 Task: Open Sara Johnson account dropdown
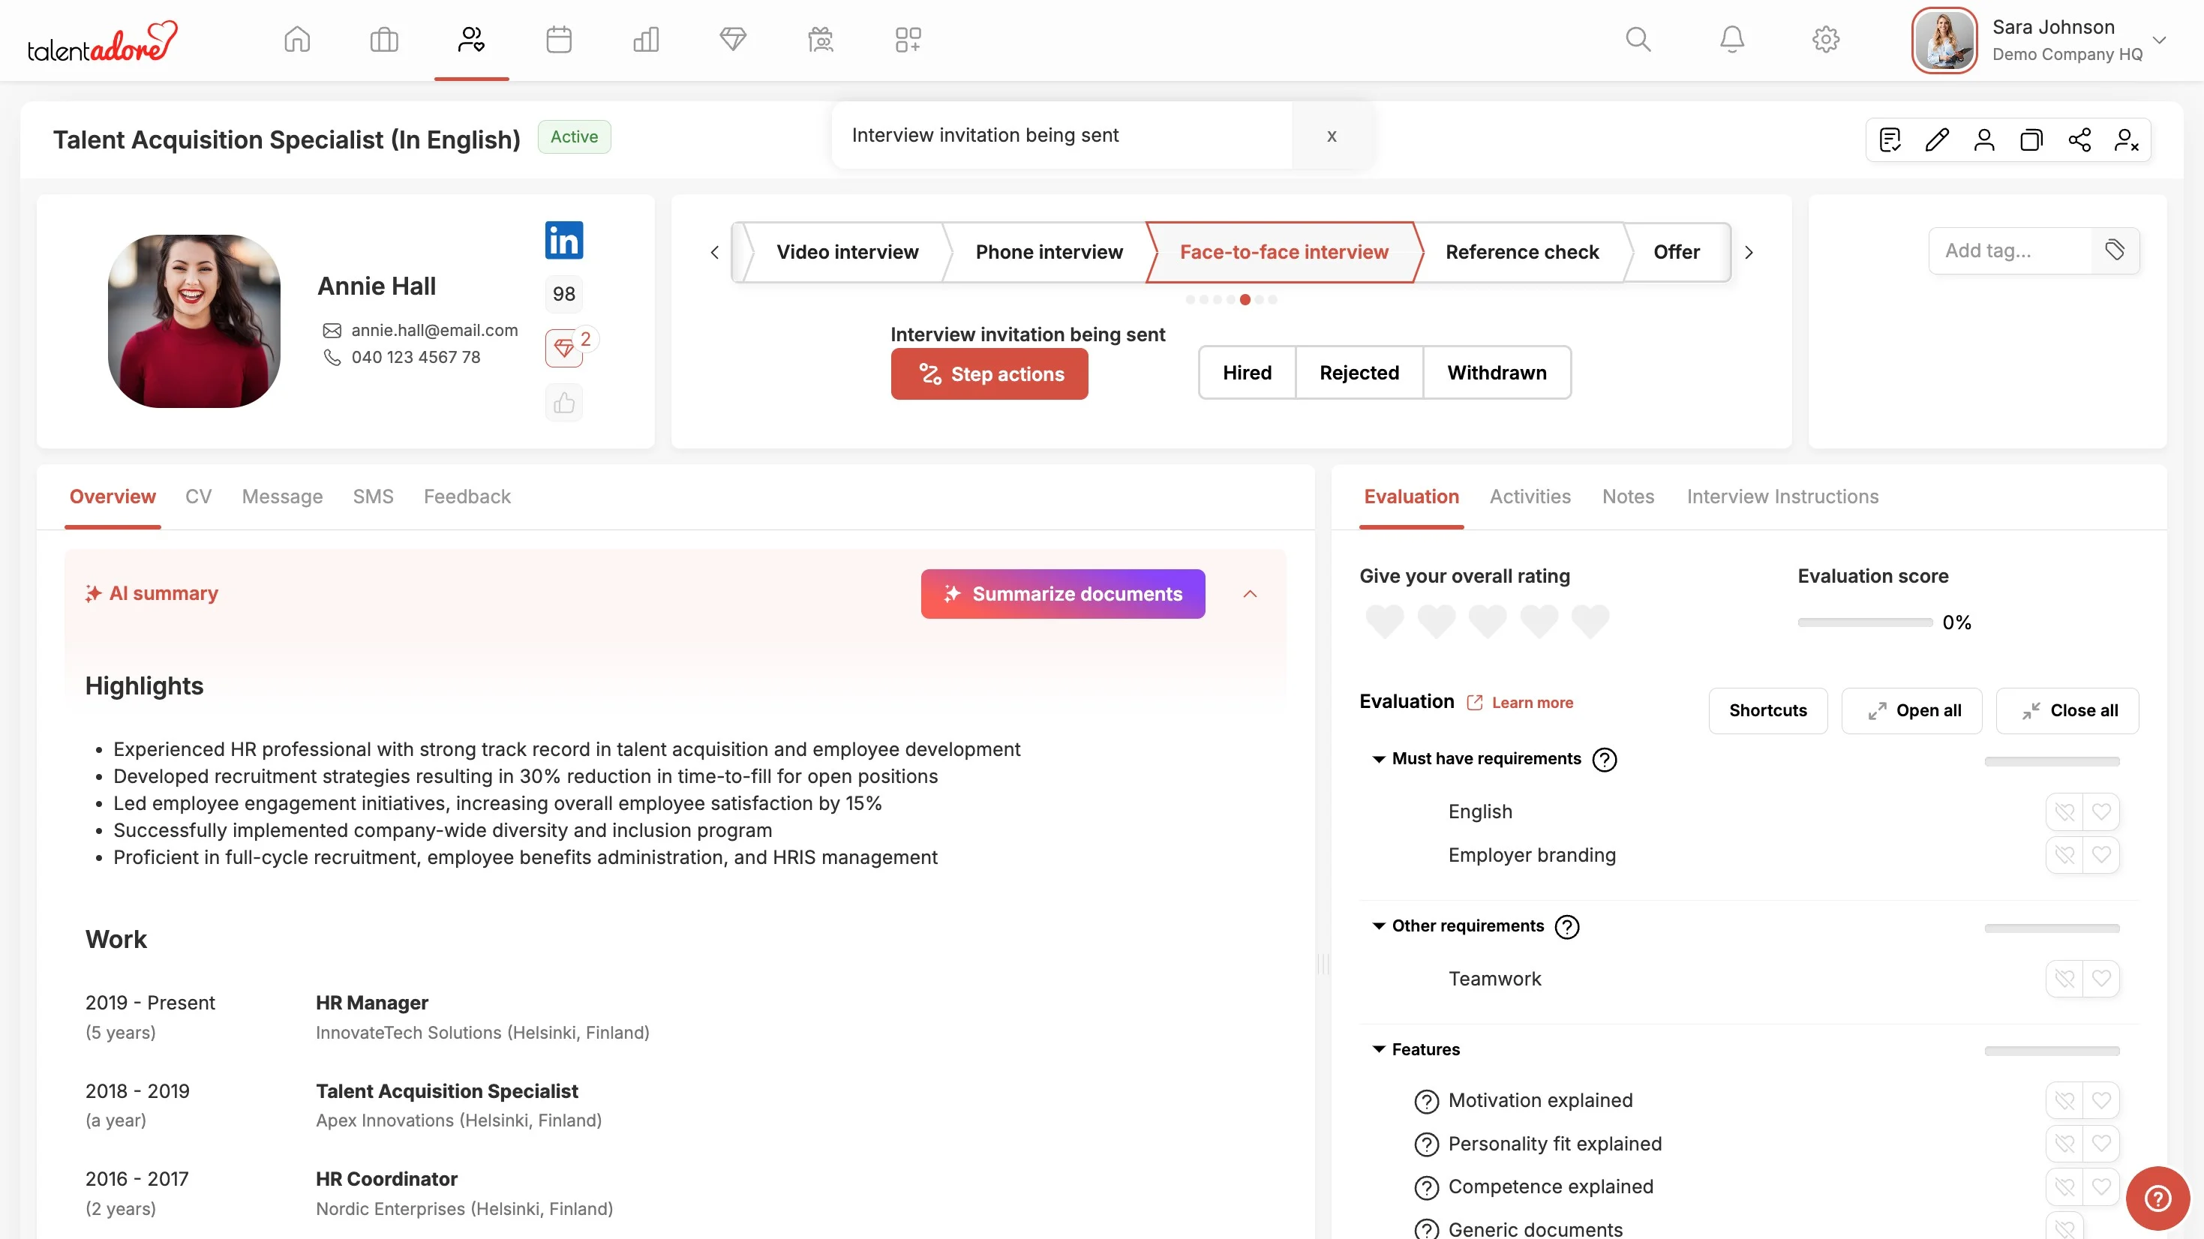click(2159, 40)
